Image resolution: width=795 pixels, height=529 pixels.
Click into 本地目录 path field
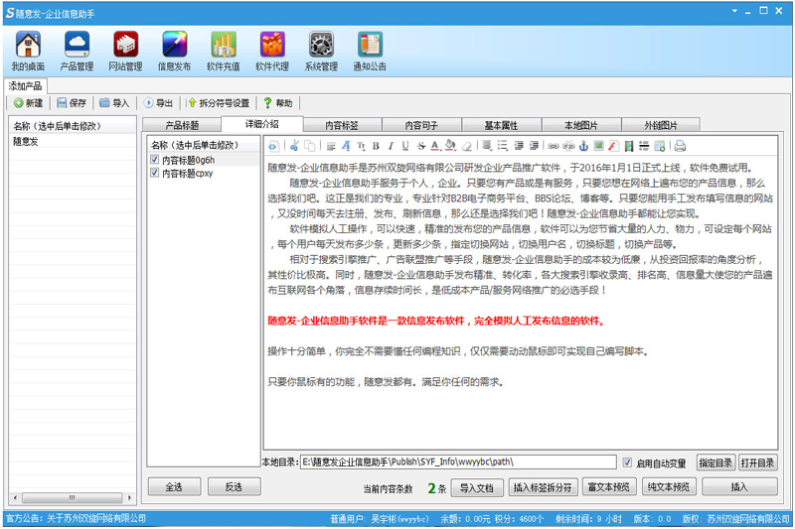pos(458,463)
